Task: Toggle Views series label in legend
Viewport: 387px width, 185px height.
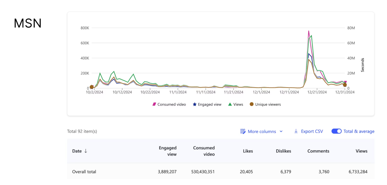Action: (x=238, y=104)
